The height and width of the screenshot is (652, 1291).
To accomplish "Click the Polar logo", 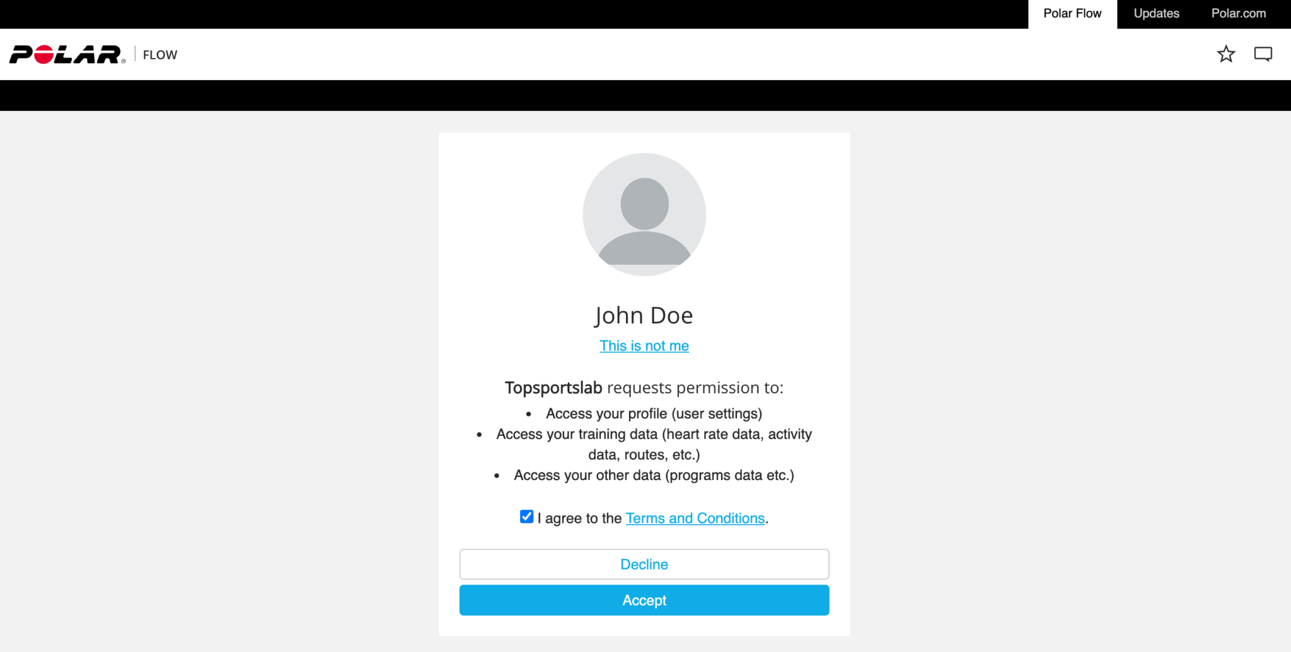I will pos(66,55).
